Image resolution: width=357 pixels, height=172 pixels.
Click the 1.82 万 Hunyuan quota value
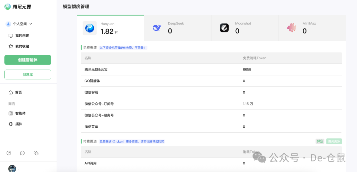(109, 31)
